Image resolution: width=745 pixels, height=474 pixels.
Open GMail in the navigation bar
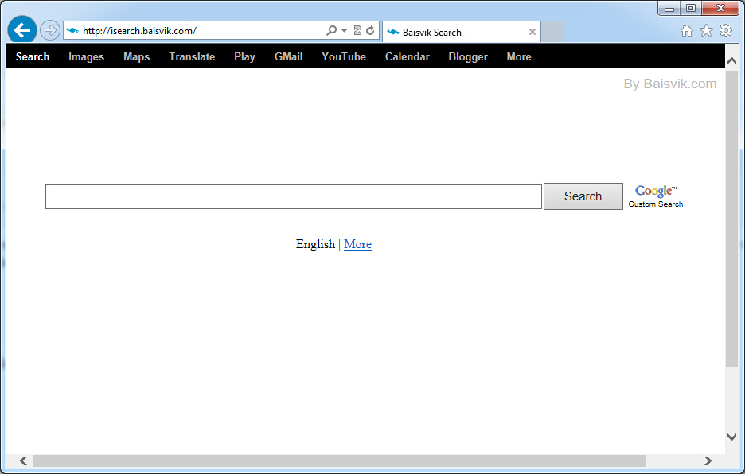point(288,57)
